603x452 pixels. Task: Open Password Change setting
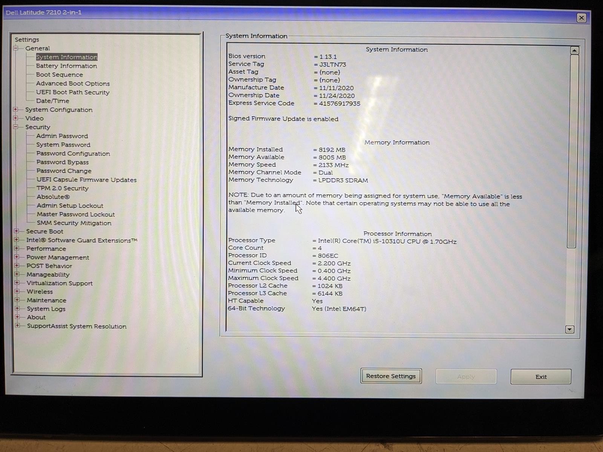pyautogui.click(x=64, y=171)
